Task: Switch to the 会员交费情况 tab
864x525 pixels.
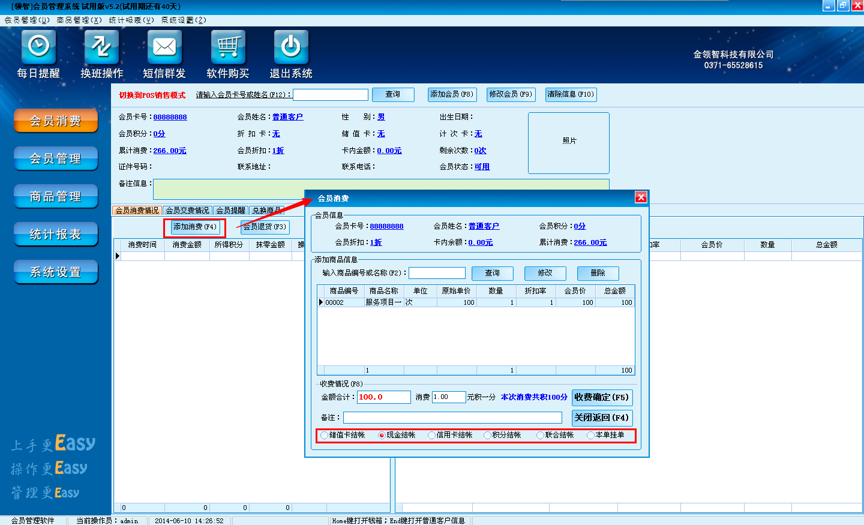Action: pos(188,211)
